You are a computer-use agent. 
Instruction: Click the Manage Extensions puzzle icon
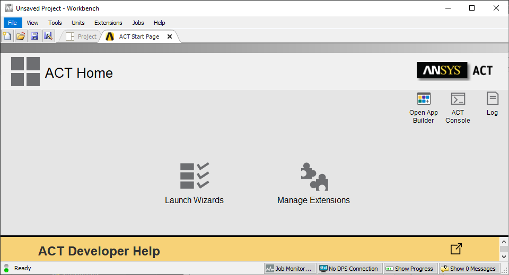point(314,177)
